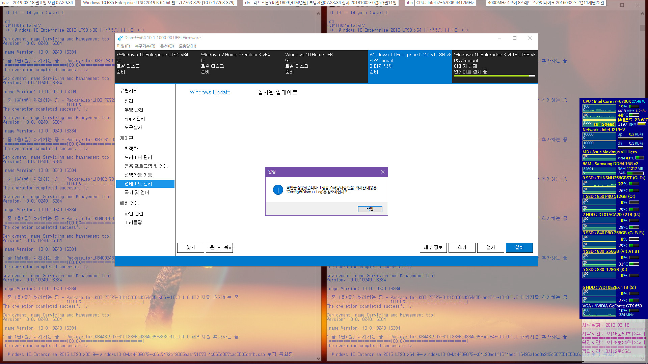Click the 검사 button
This screenshot has height=364, width=648.
(x=491, y=247)
